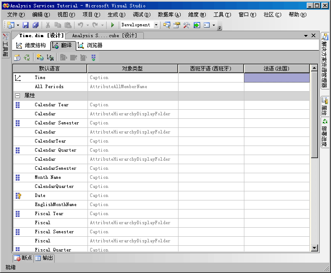
Task: Open the 解决方案资源管理器 side panel
Action: [x=325, y=60]
